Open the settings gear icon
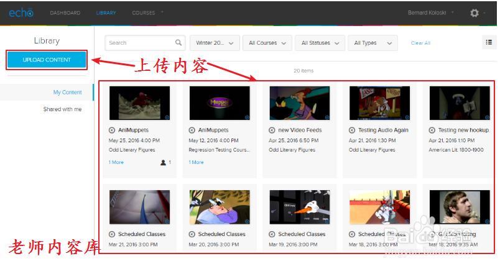The image size is (500, 269). [474, 13]
